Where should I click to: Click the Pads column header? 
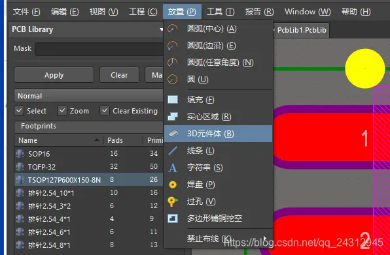pyautogui.click(x=123, y=140)
